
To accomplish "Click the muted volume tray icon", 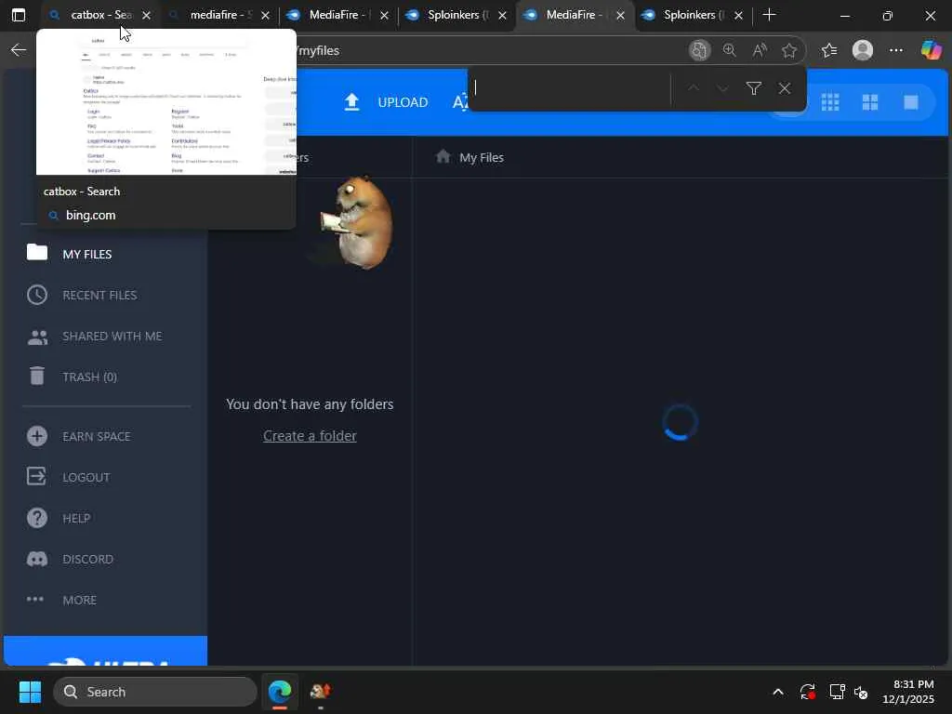I will point(861,692).
